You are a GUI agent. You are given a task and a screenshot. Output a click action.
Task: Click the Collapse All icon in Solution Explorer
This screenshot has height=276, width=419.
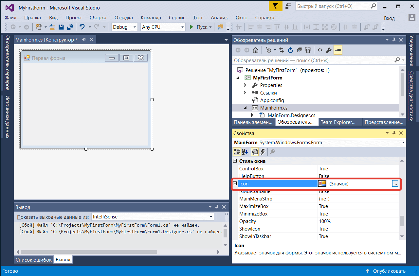tap(299, 50)
